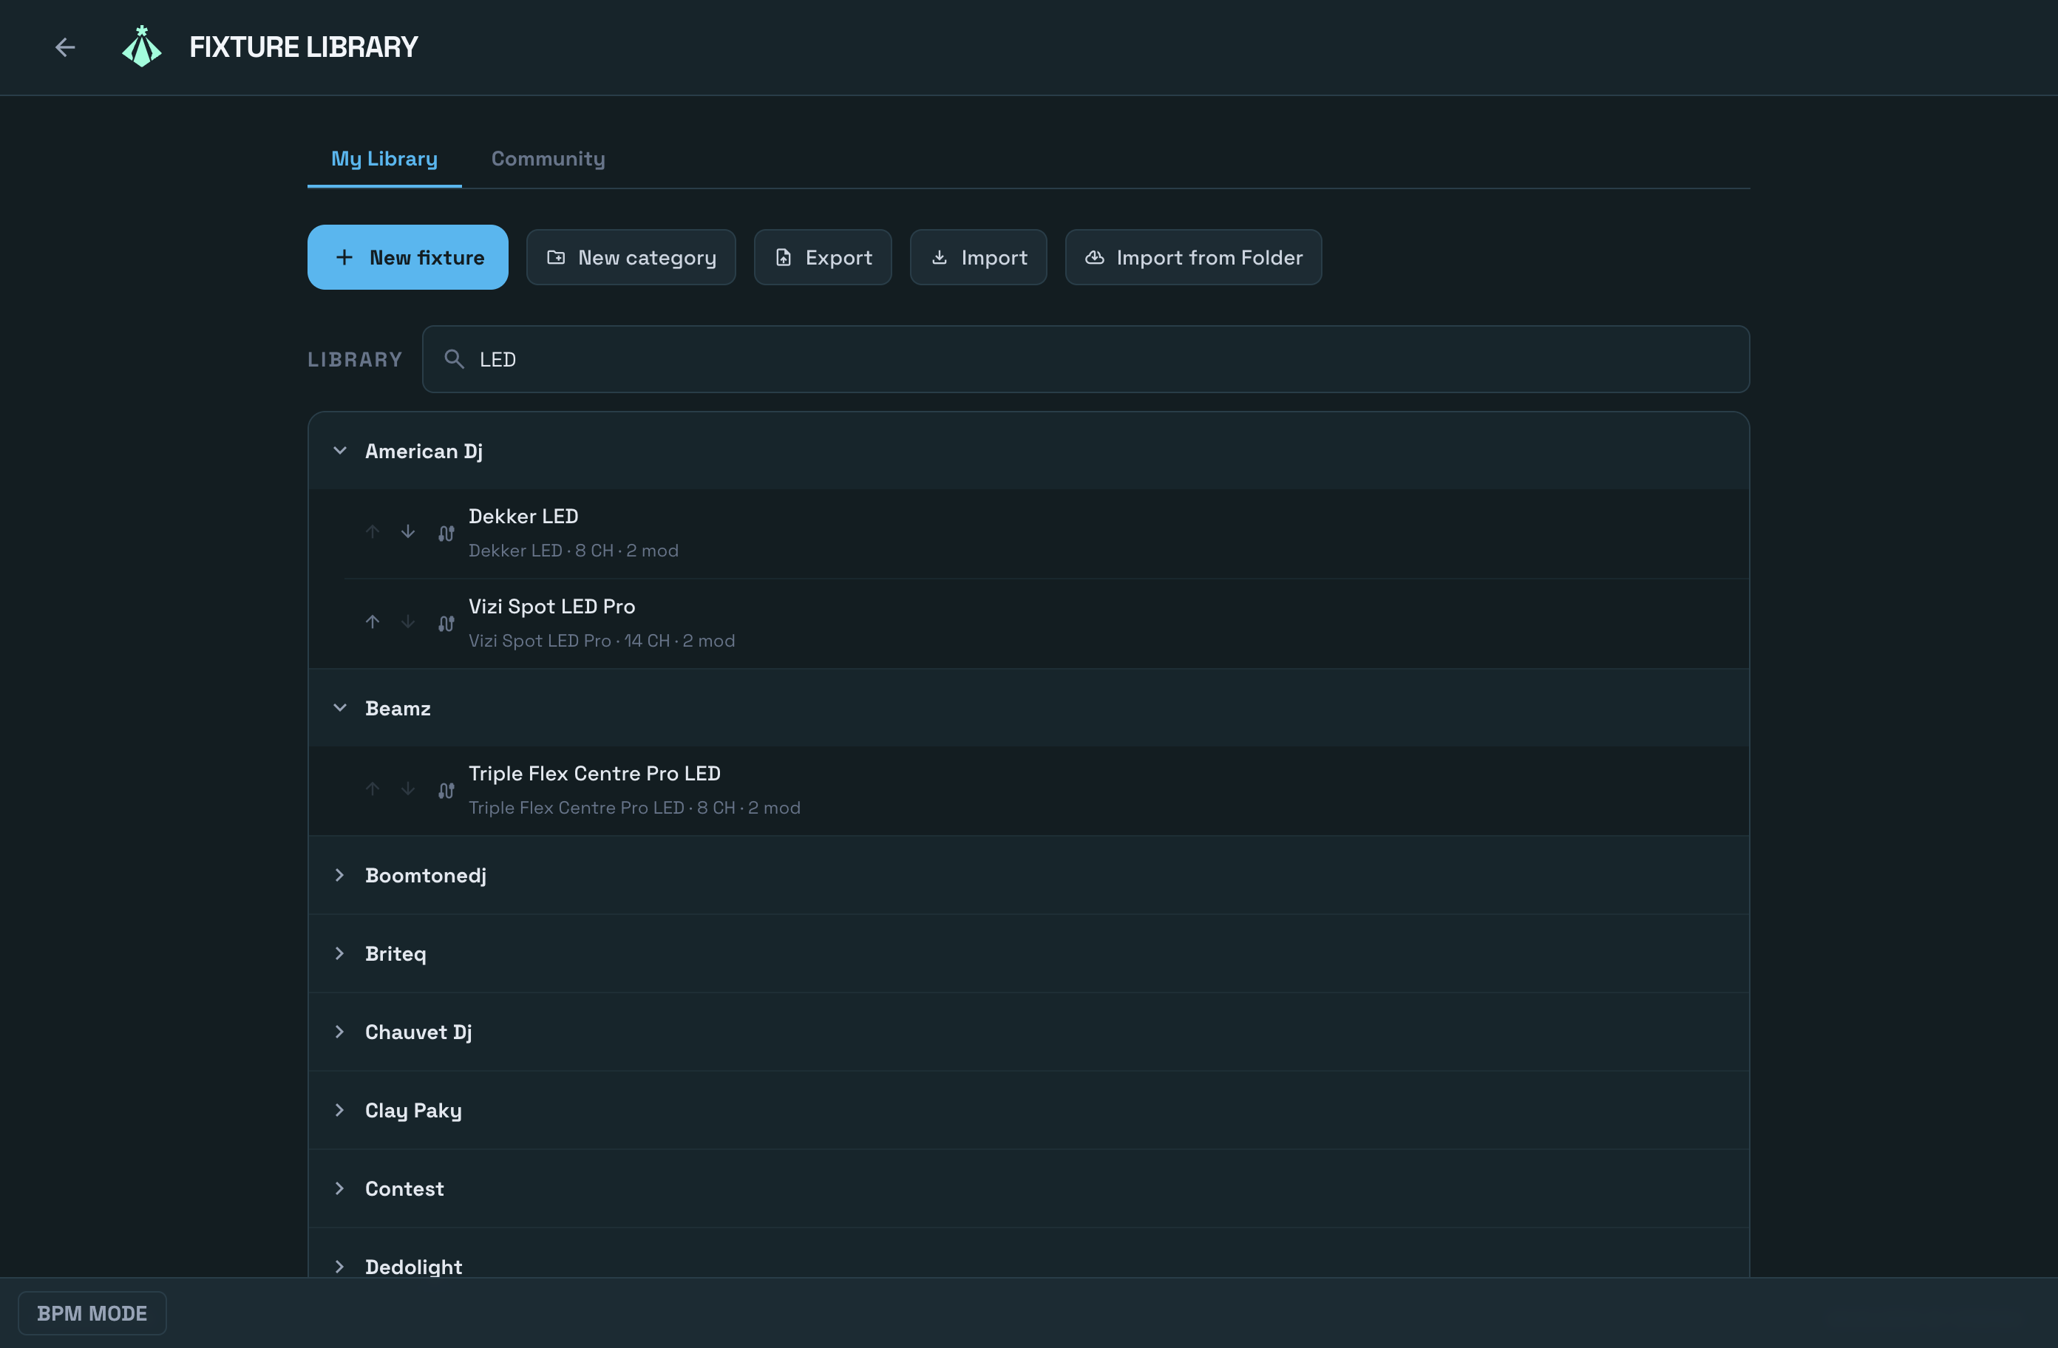Click fixture icon beside Triple Flex Centre Pro
Screen dimensions: 2058x1348
coord(446,790)
